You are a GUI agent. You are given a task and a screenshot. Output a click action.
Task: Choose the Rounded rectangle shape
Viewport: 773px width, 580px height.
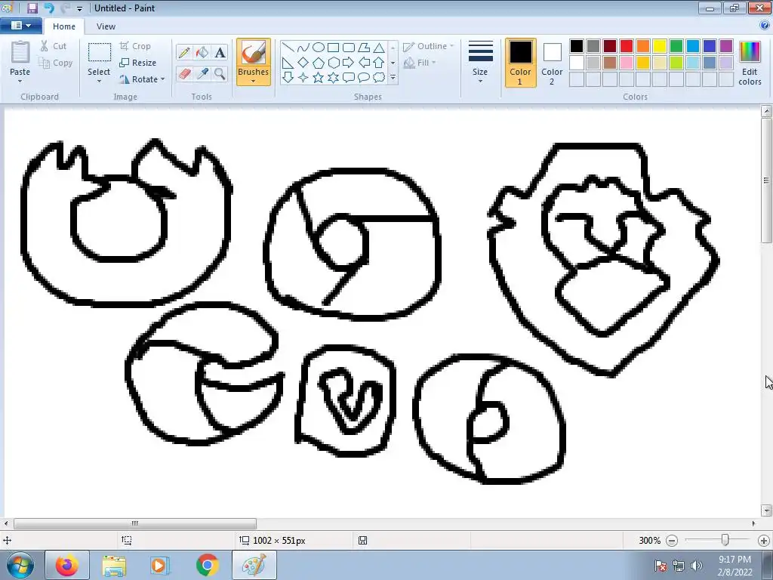click(x=349, y=48)
